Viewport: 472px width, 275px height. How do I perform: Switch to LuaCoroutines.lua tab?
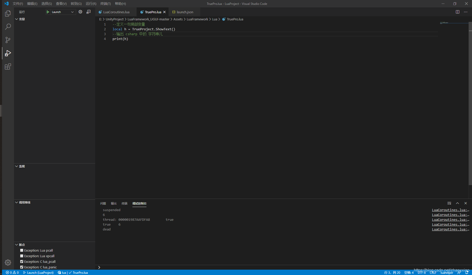point(116,12)
